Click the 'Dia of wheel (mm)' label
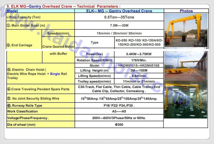Screen dimensions: 214x144 (x=21, y=125)
